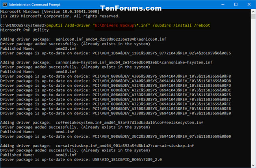Click the 'pnputil /add-driver' command text
Viewport: 256px width, 168px height.
coord(68,25)
